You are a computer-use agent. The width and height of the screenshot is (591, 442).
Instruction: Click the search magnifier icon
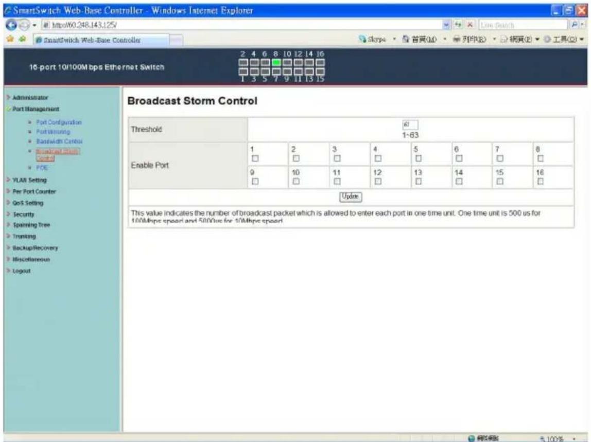(575, 25)
